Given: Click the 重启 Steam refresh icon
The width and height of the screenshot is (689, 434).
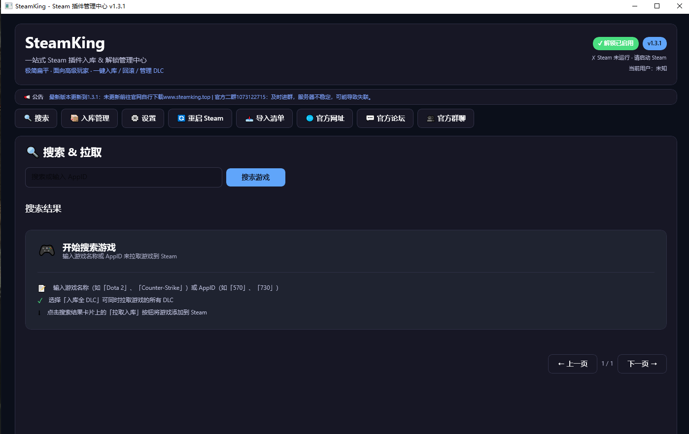Looking at the screenshot, I should [x=181, y=118].
